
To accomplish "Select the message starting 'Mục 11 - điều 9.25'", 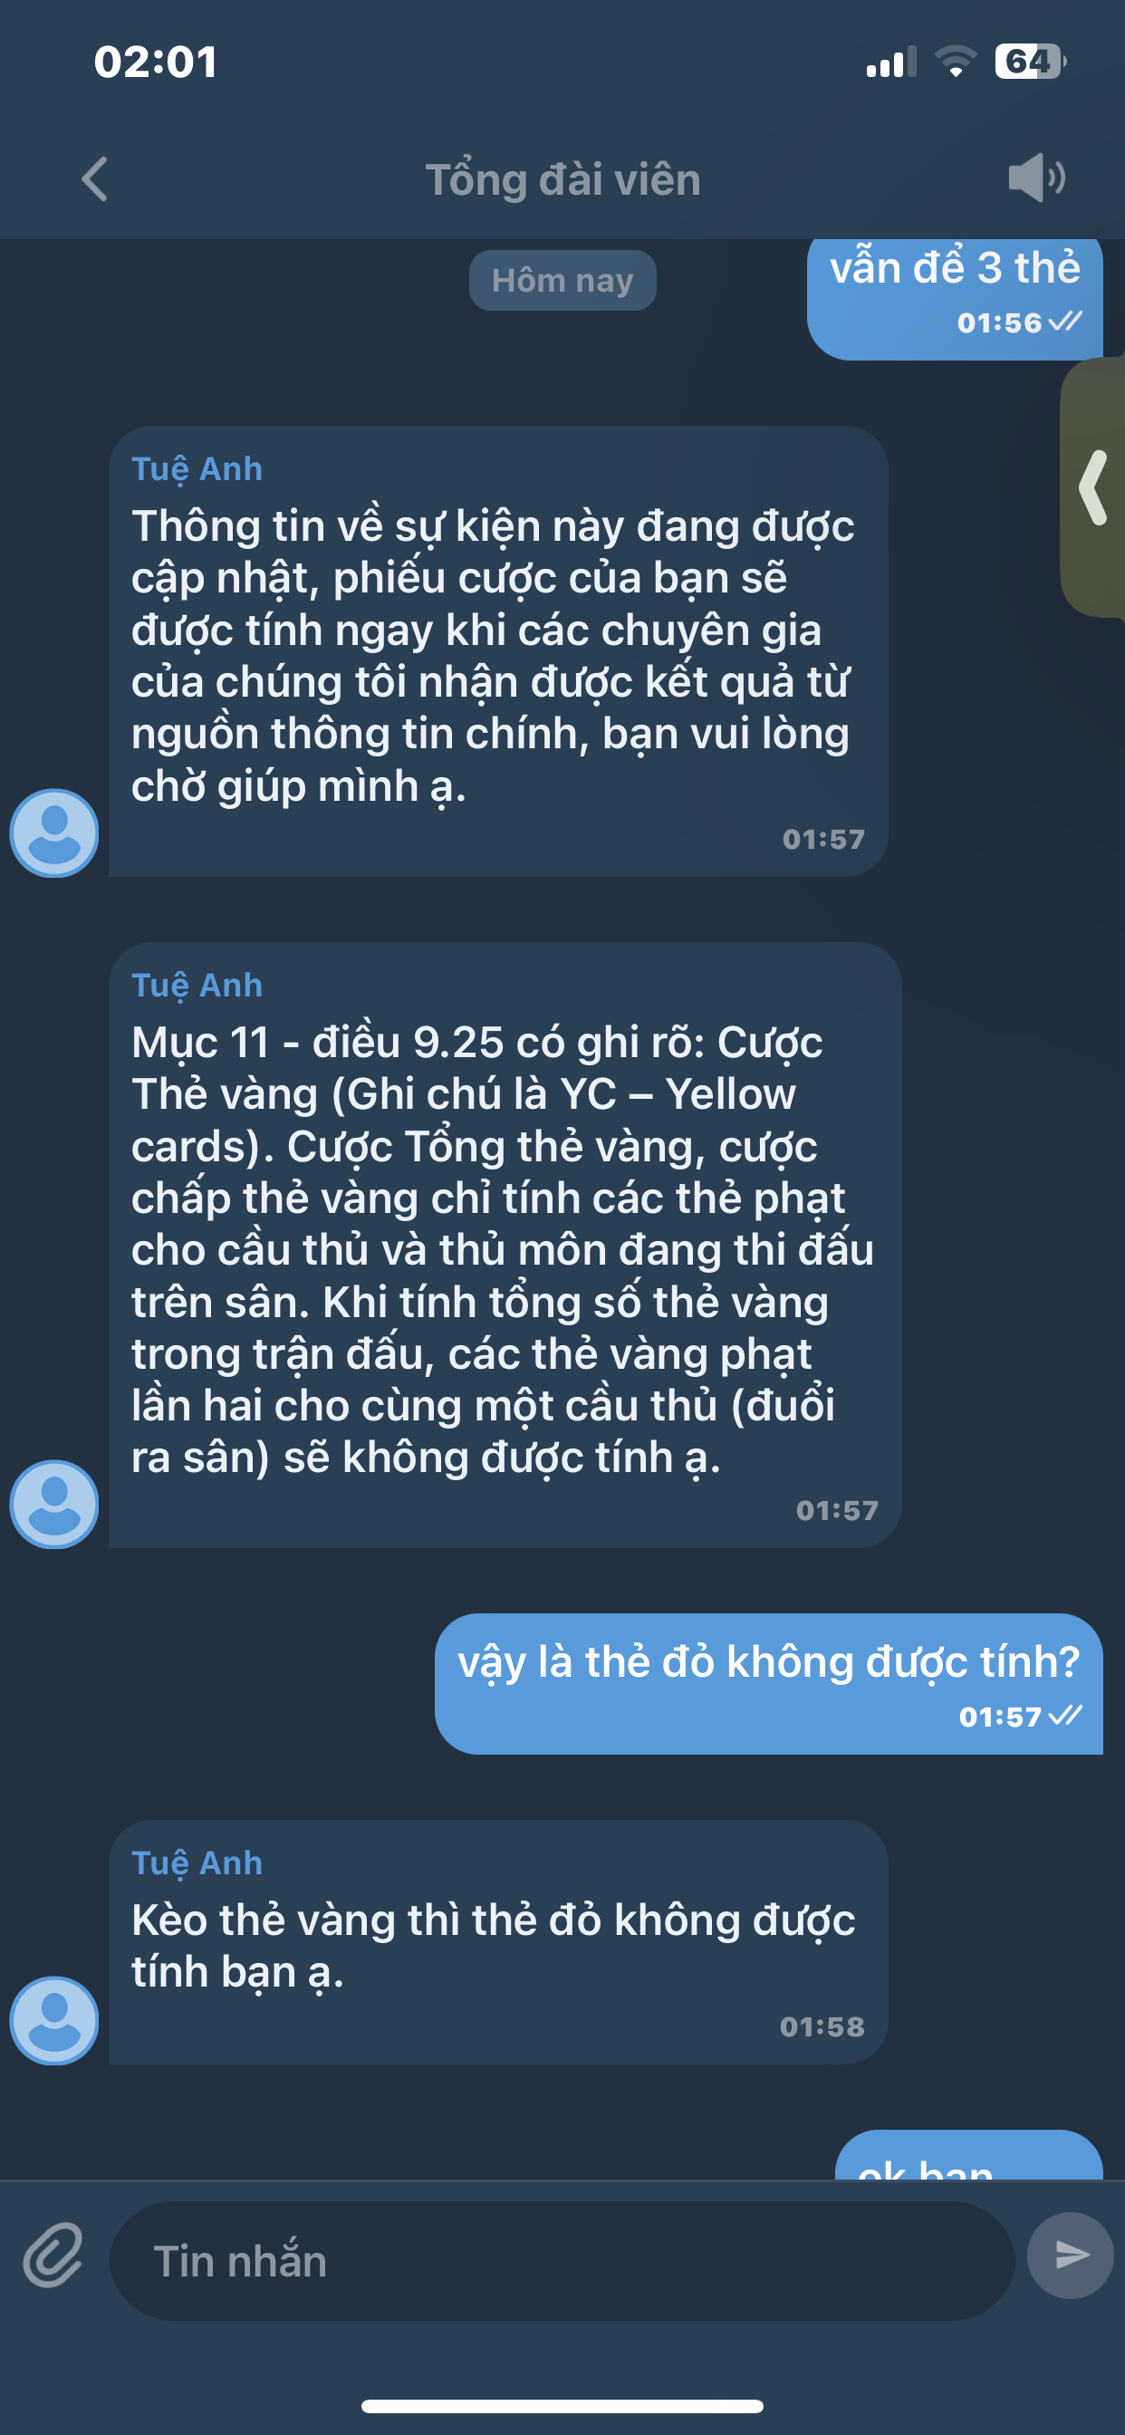I will coord(505,1245).
